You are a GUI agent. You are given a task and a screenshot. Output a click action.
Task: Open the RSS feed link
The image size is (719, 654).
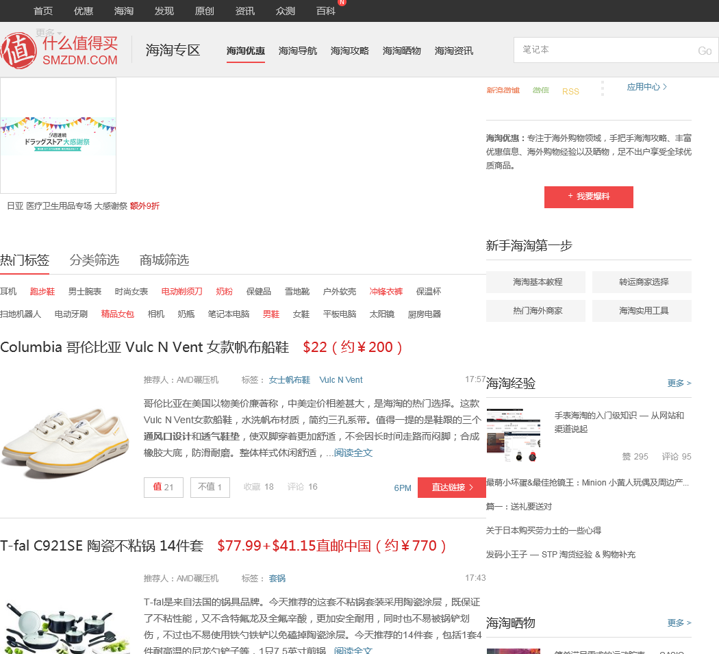(570, 91)
